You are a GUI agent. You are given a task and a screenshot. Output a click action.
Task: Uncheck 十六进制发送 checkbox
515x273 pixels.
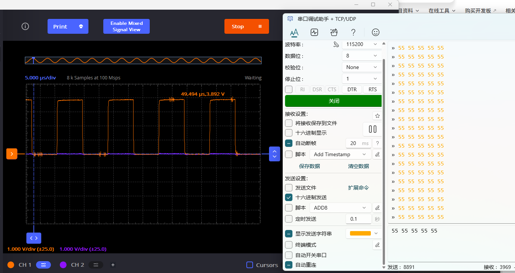click(289, 197)
